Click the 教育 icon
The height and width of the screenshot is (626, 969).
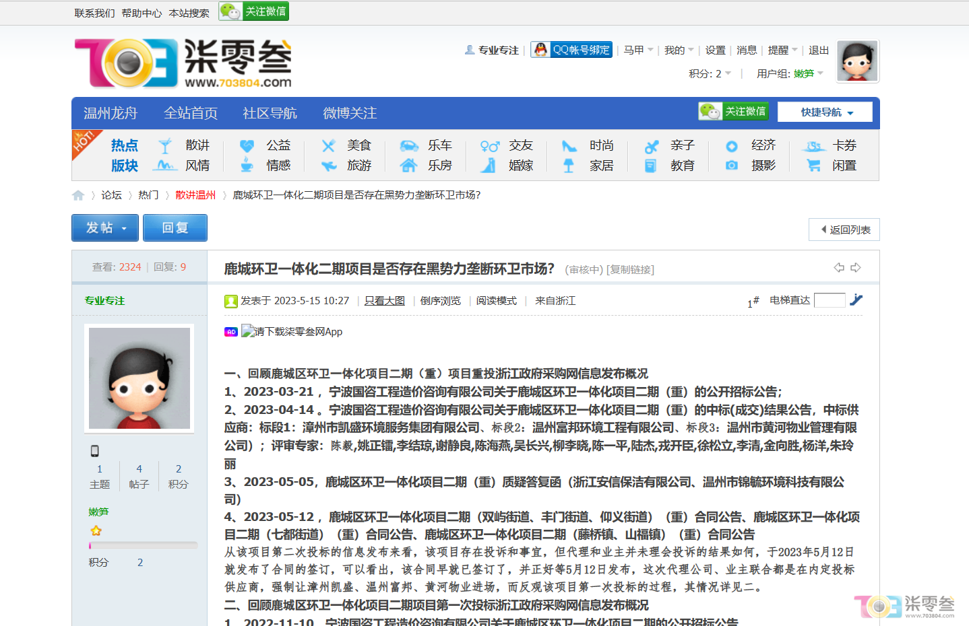651,166
